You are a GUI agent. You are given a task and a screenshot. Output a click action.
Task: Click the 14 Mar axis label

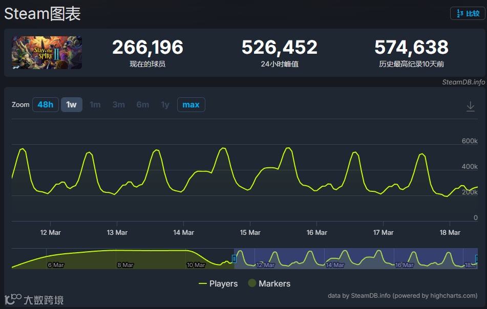pyautogui.click(x=183, y=232)
